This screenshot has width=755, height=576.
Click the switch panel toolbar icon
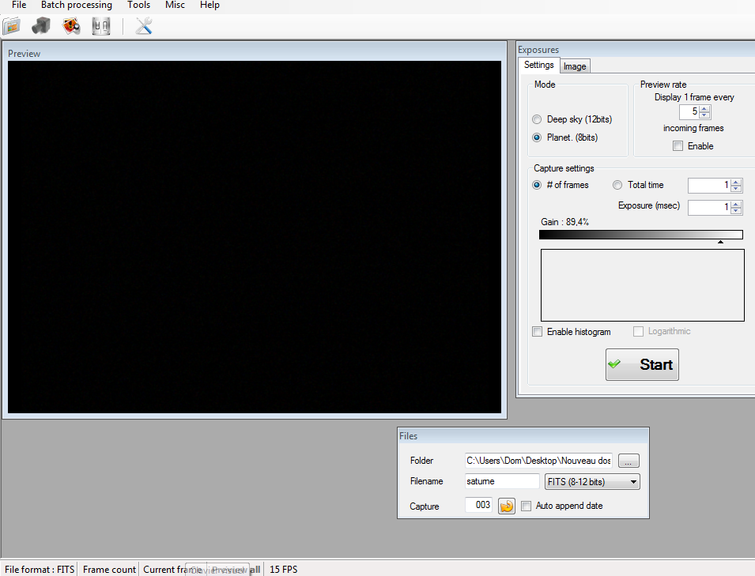point(101,26)
